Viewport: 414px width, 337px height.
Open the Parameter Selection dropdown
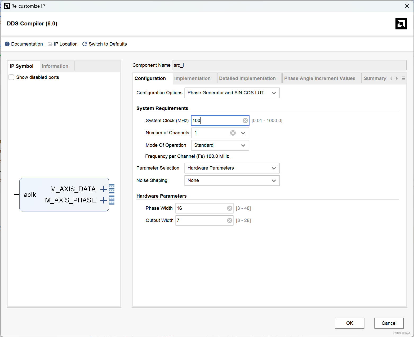[x=232, y=168]
